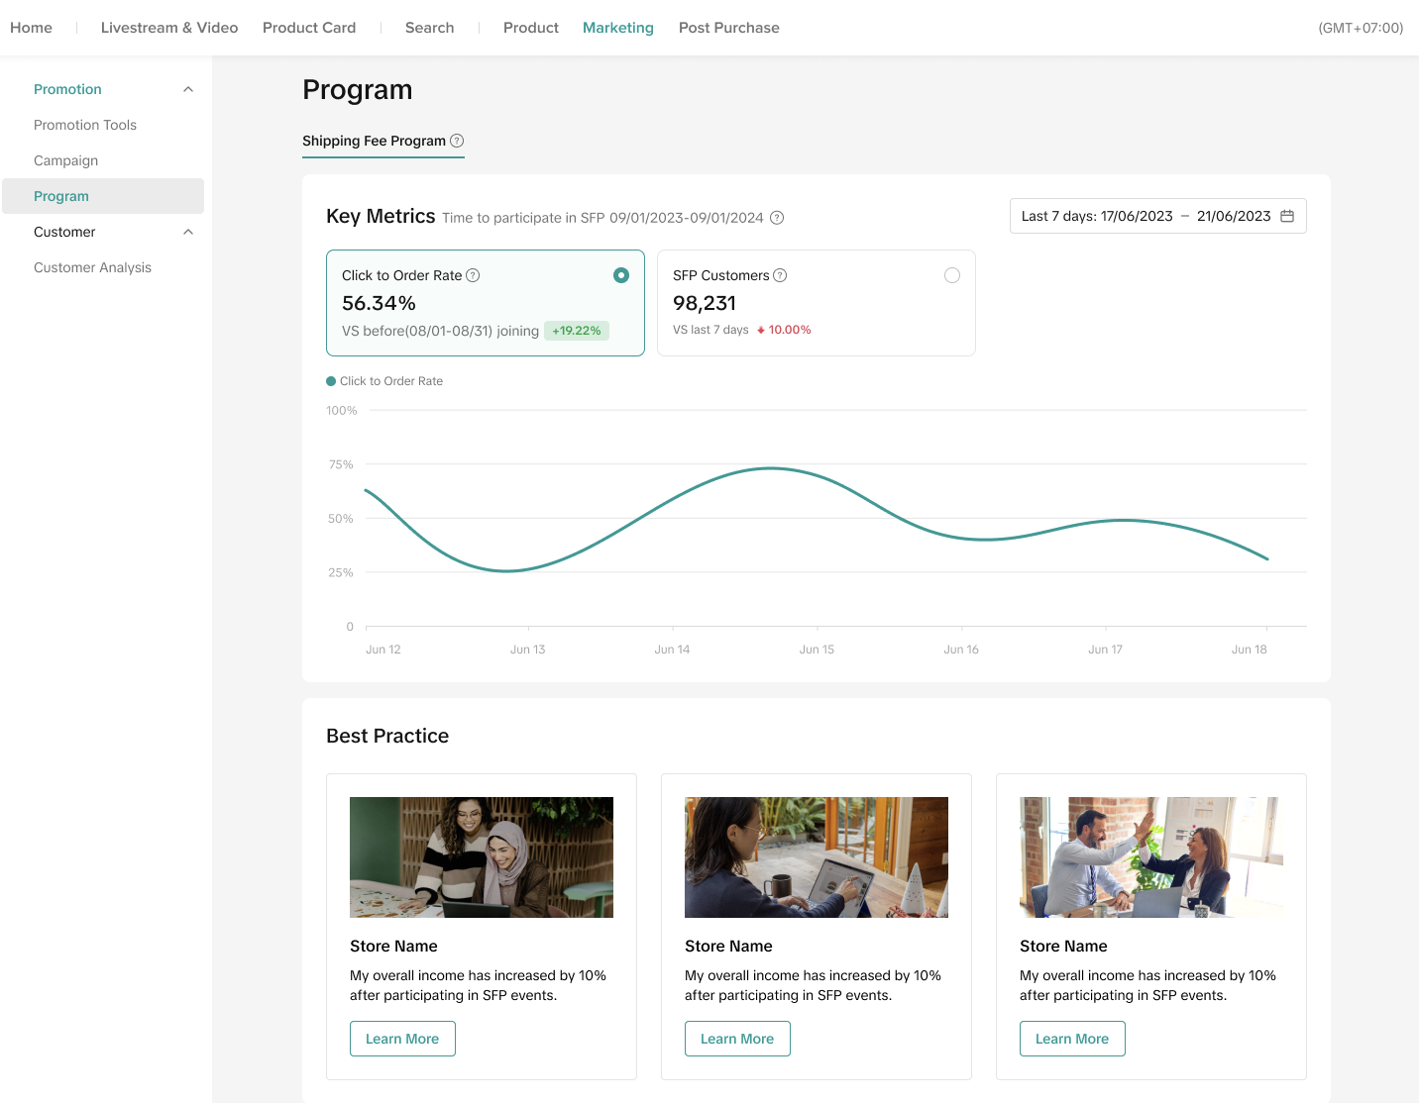This screenshot has height=1103, width=1419.
Task: Click the Click to Order Rate legend dot
Action: tap(331, 381)
